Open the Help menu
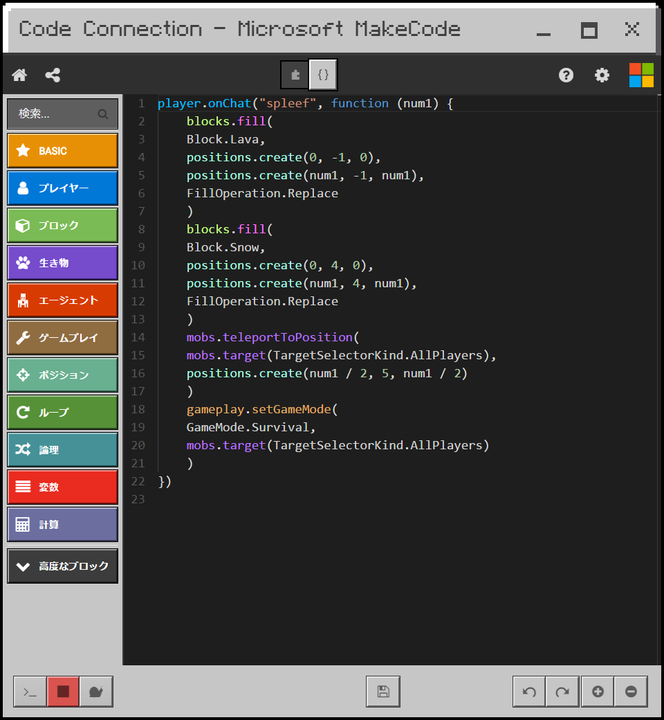 pyautogui.click(x=566, y=75)
